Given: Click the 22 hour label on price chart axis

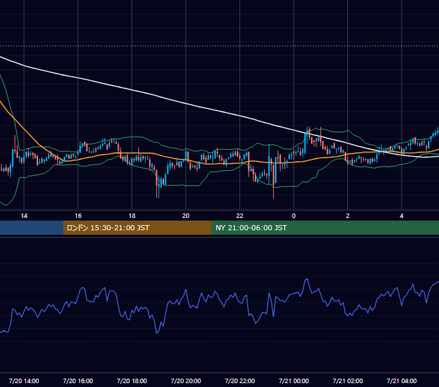Looking at the screenshot, I should tap(240, 216).
